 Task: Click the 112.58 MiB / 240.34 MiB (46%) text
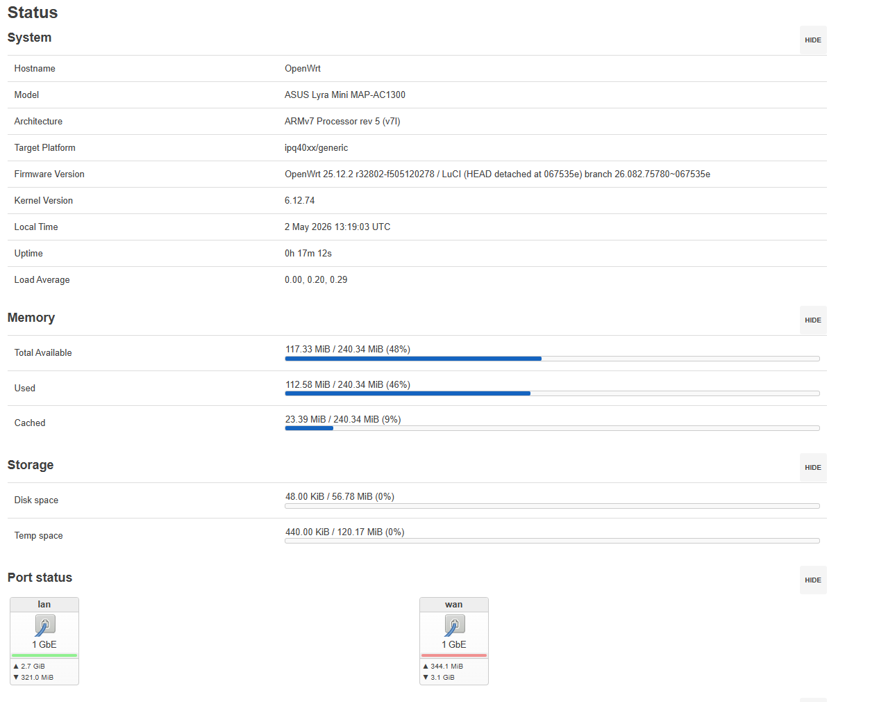(x=348, y=385)
